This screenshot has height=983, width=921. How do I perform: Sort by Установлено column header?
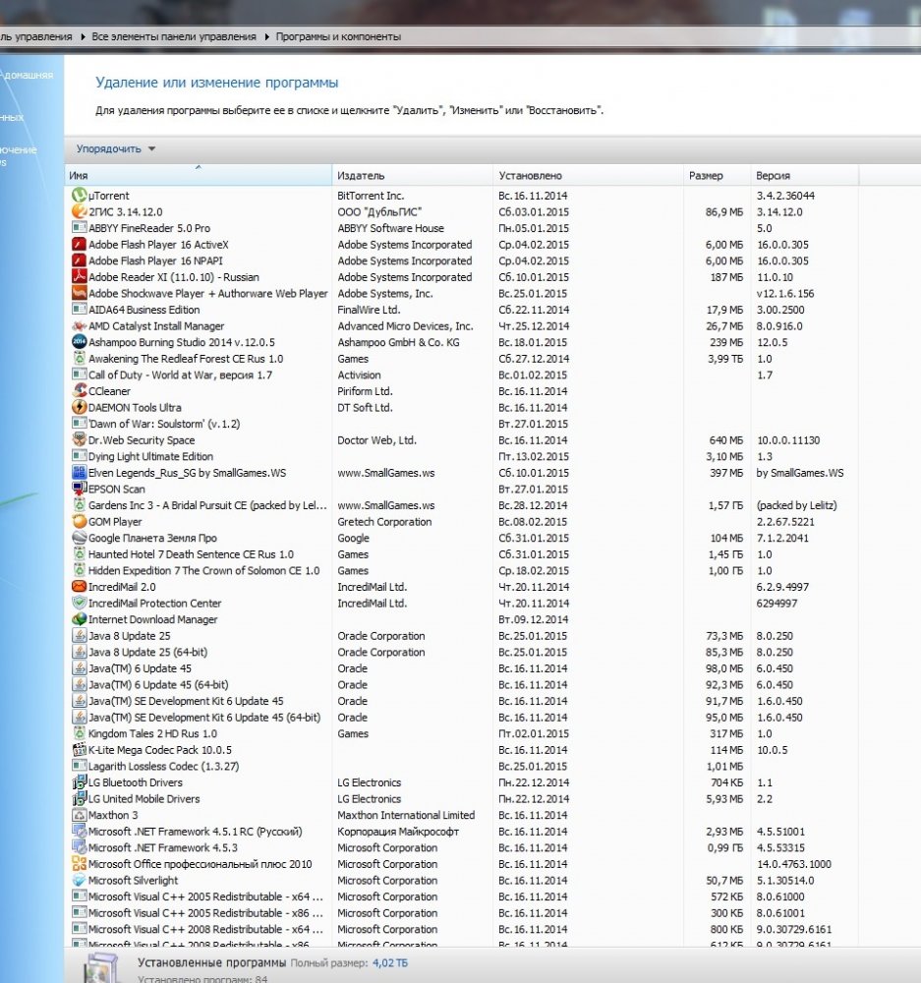coord(586,176)
